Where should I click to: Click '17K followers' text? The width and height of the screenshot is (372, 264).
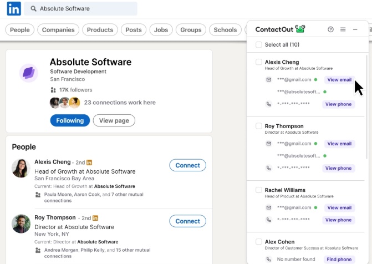[x=76, y=90]
